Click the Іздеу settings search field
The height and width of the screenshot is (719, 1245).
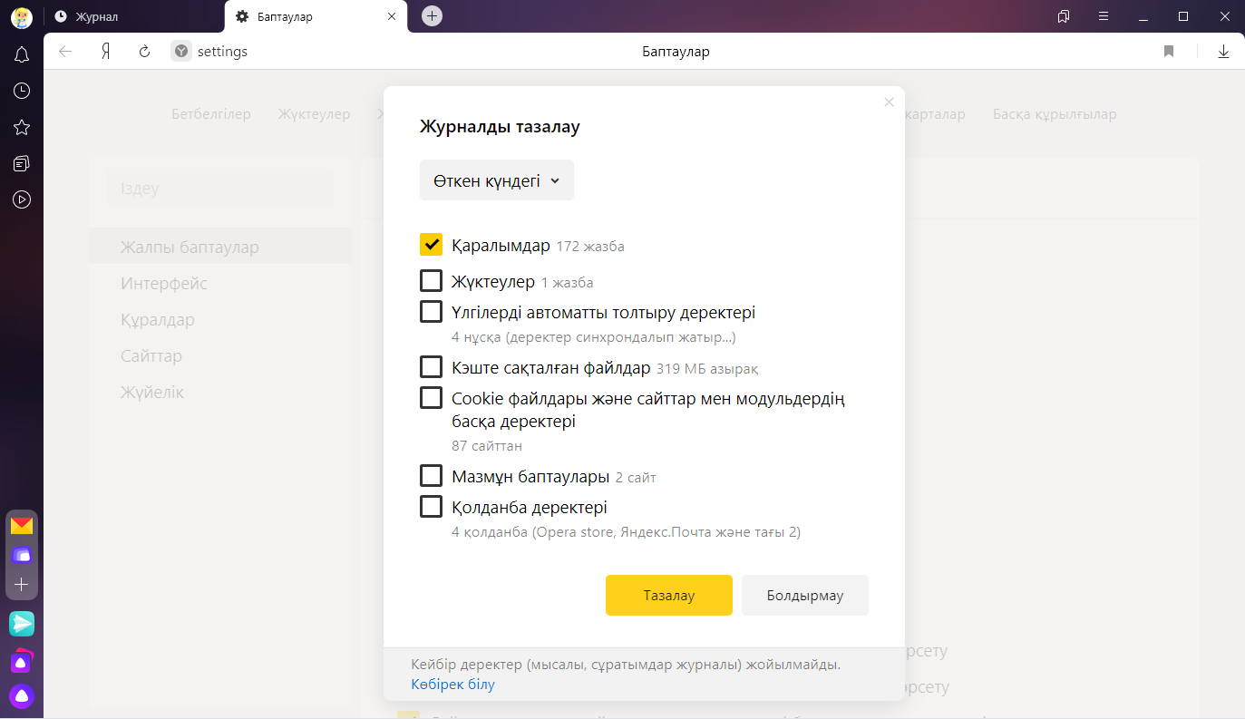click(220, 189)
